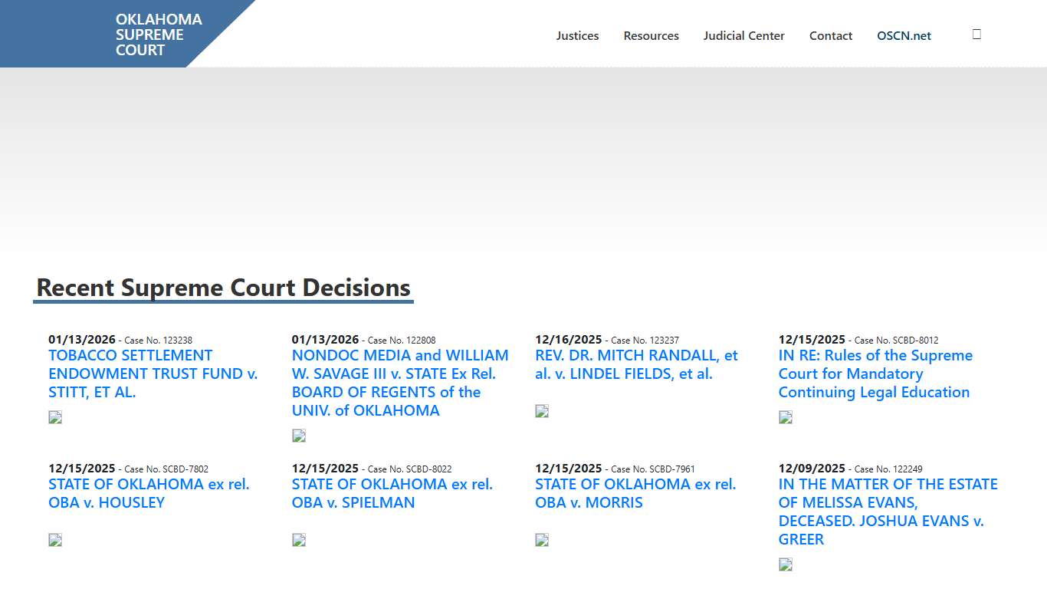Open RANDALL v. LINDEL FIELDS decision

[x=636, y=364]
